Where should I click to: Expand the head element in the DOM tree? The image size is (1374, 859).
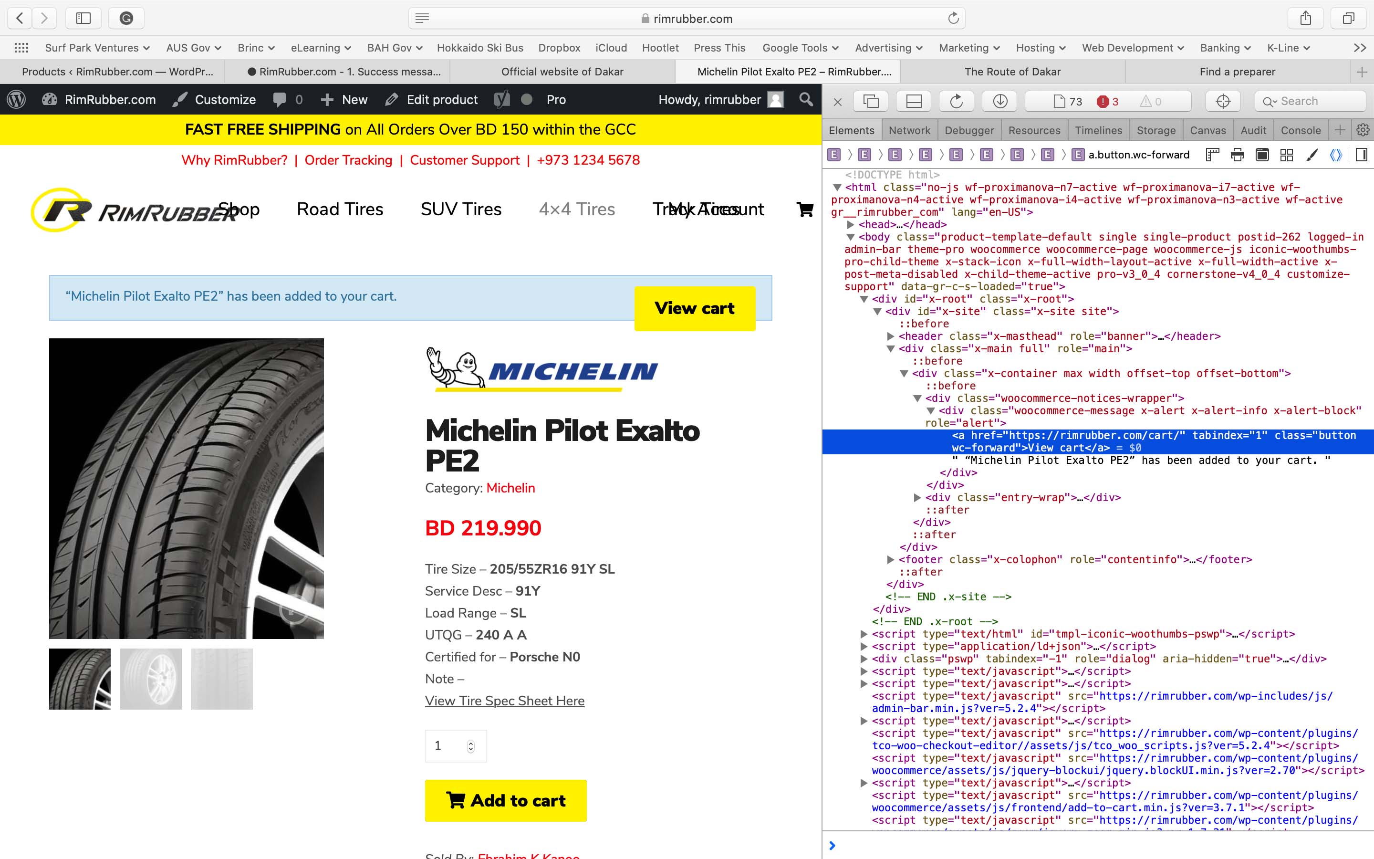point(851,224)
